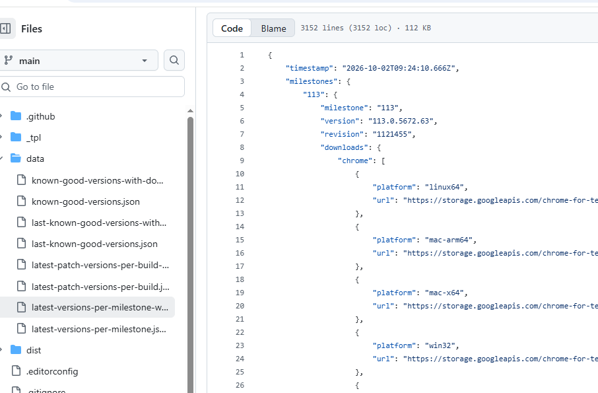The image size is (598, 393).
Task: Click the "linux64" platform value
Action: coord(444,187)
